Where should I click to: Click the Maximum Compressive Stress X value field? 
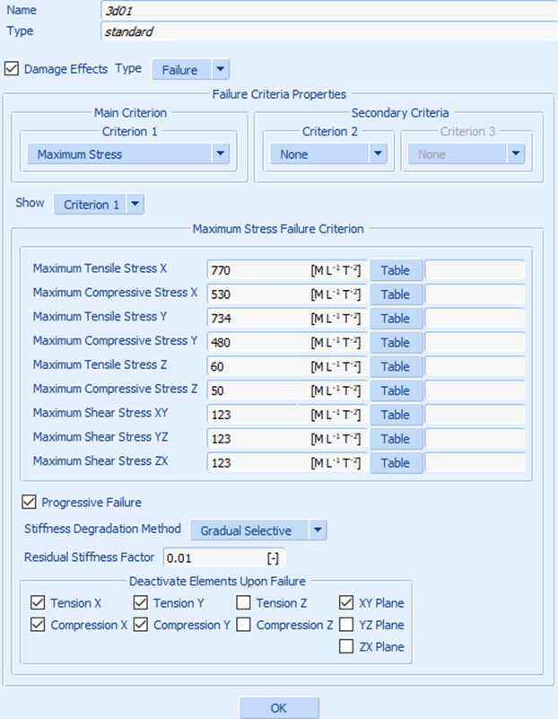pos(257,294)
